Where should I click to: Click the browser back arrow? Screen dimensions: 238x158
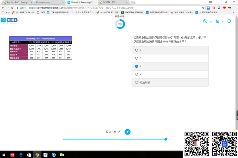pos(3,8)
